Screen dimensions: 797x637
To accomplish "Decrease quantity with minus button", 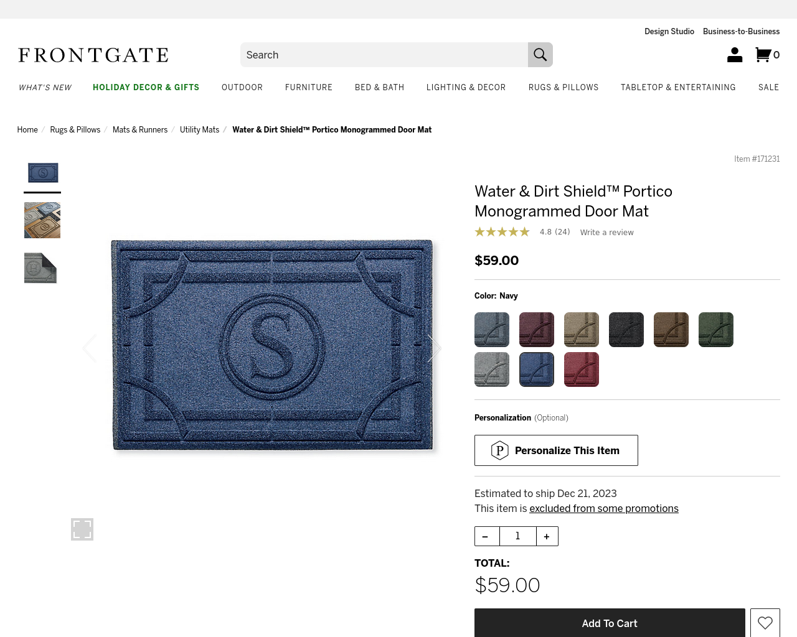I will coord(486,536).
